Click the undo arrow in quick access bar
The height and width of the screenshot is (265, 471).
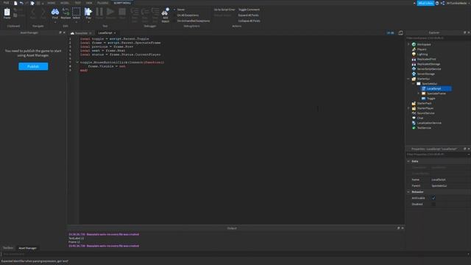tap(21, 3)
